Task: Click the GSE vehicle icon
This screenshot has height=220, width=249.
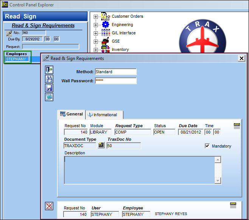Action: (x=105, y=41)
